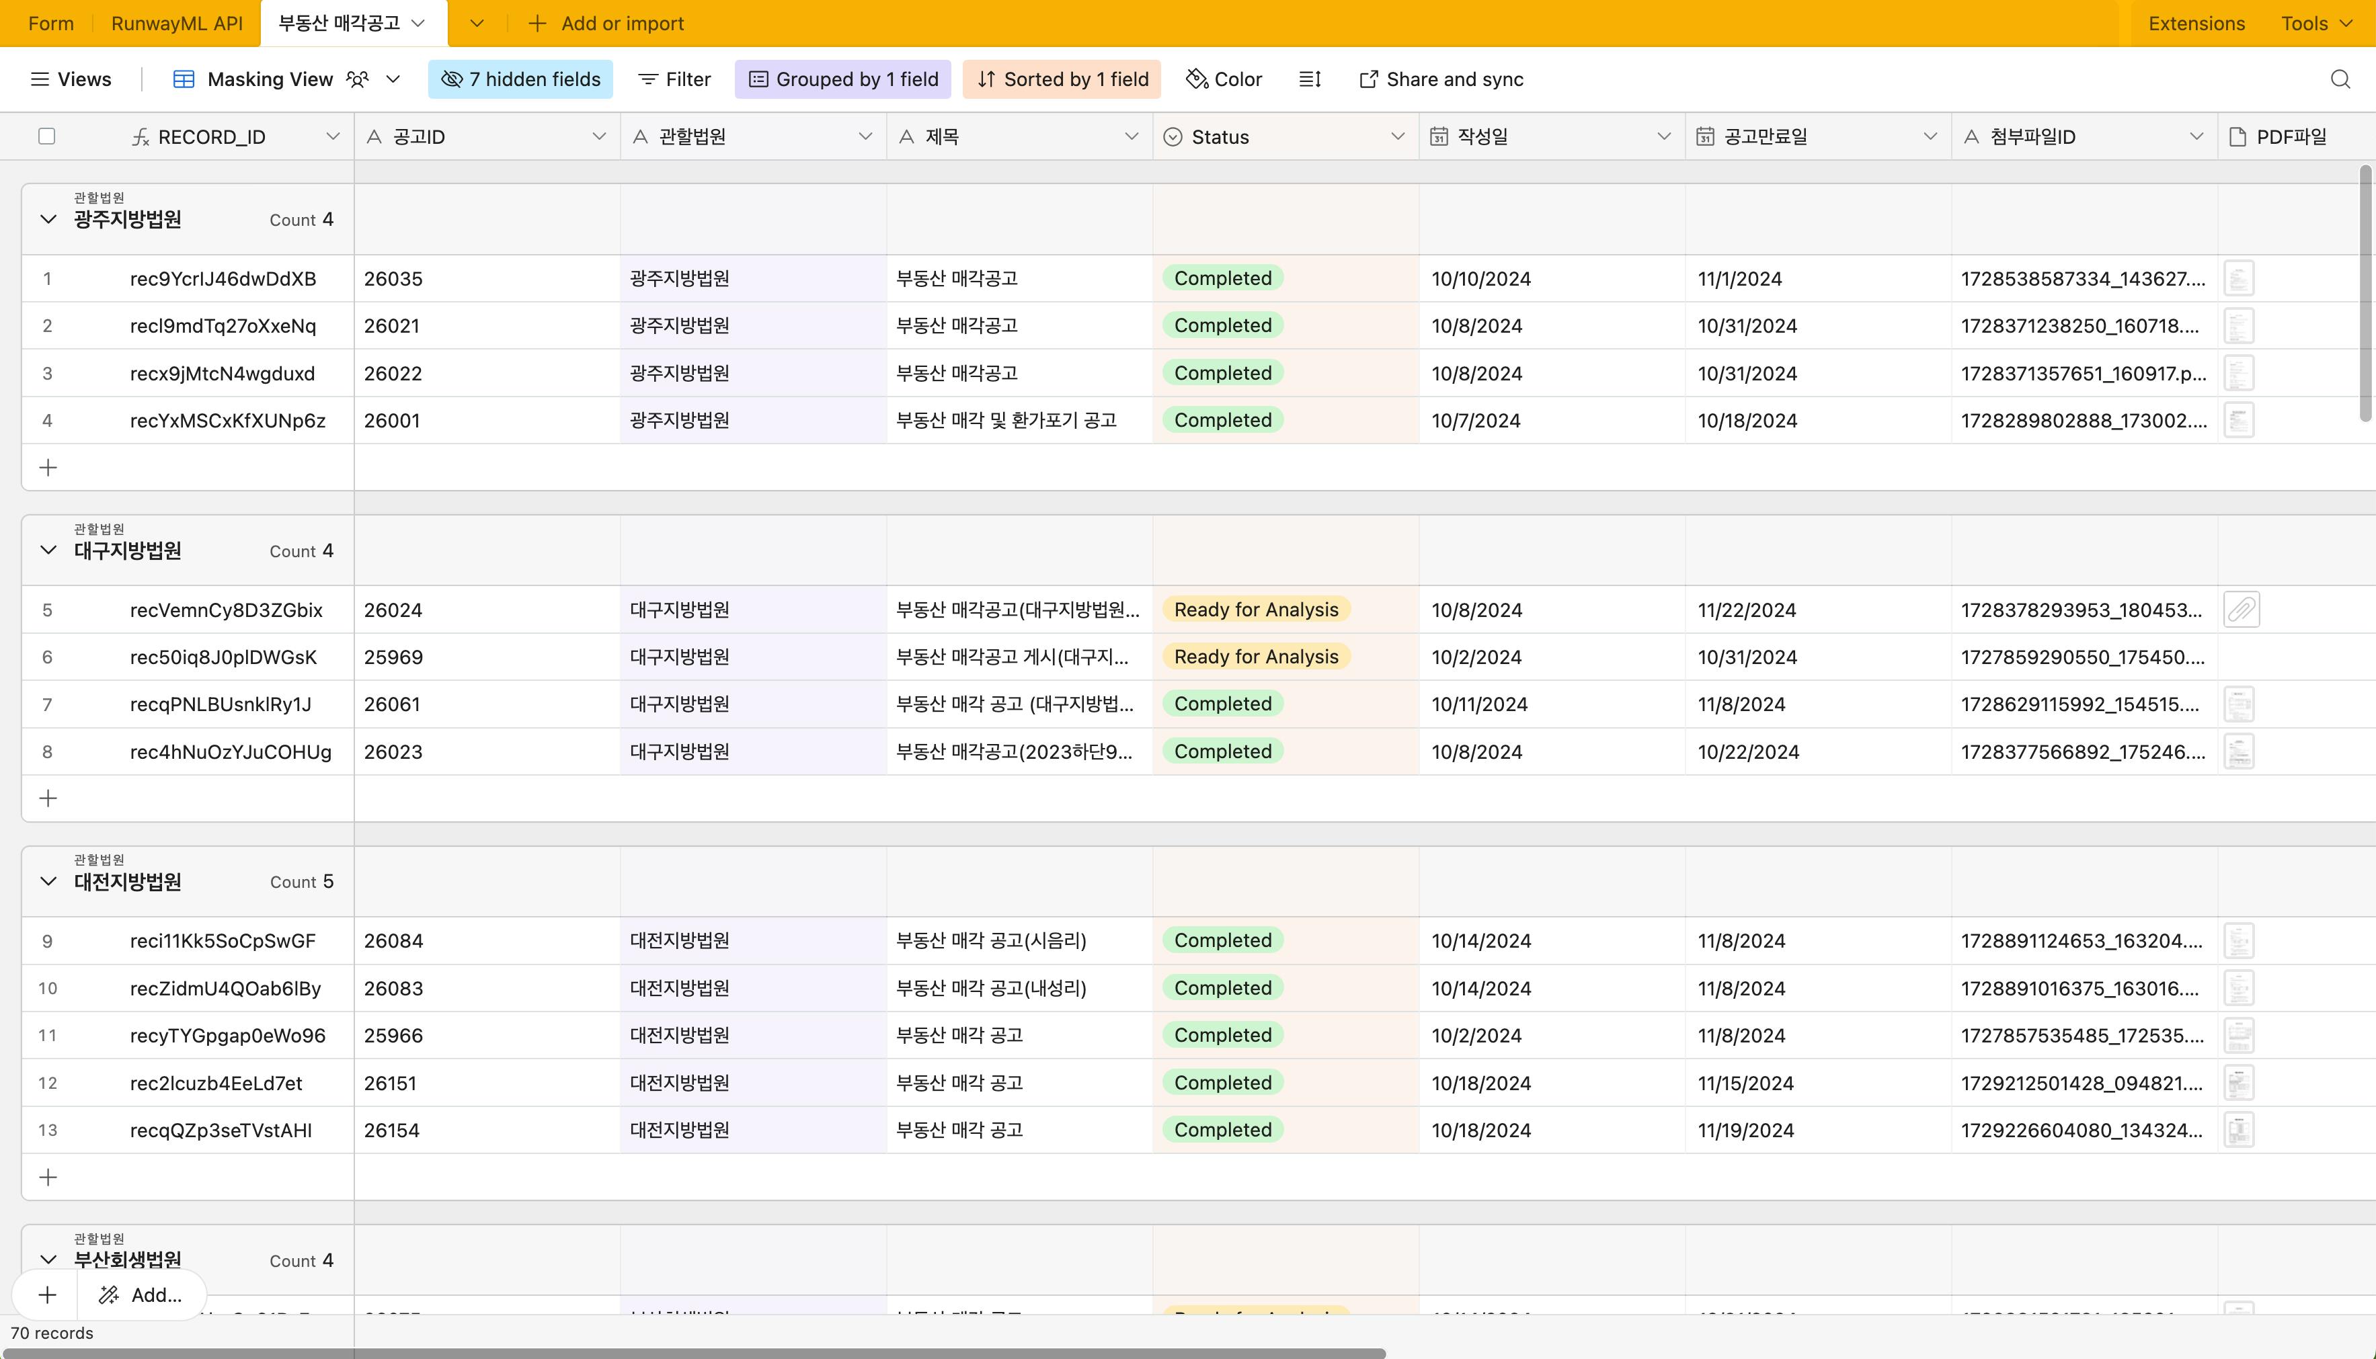2376x1359 pixels.
Task: Open Views sidebar hamburger icon
Action: pyautogui.click(x=39, y=79)
